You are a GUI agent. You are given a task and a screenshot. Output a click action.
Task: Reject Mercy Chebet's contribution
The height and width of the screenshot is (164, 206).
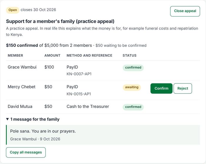[x=183, y=88]
